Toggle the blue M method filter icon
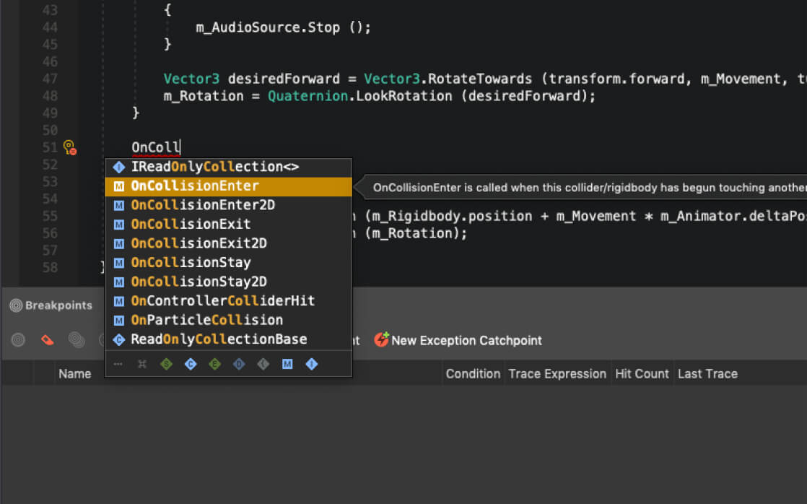This screenshot has height=504, width=807. [x=287, y=365]
